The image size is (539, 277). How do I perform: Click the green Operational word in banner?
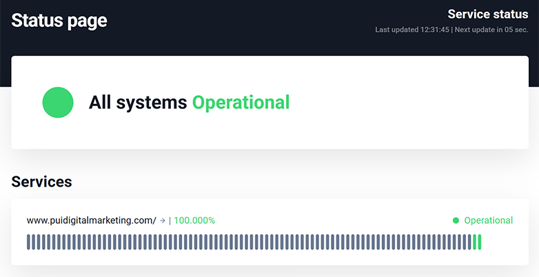point(241,103)
